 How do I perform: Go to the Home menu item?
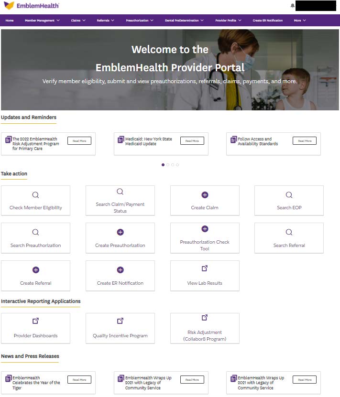[x=10, y=21]
